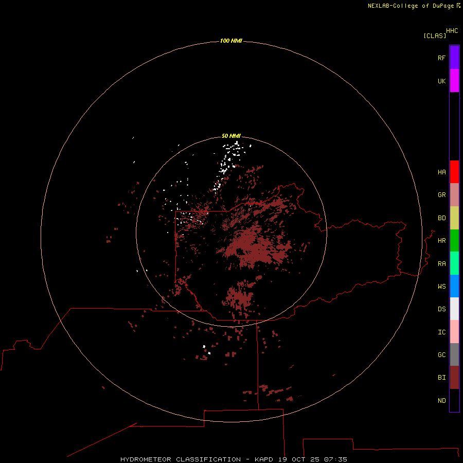
Task: Click the WS blue legend swatch
Action: coord(454,286)
